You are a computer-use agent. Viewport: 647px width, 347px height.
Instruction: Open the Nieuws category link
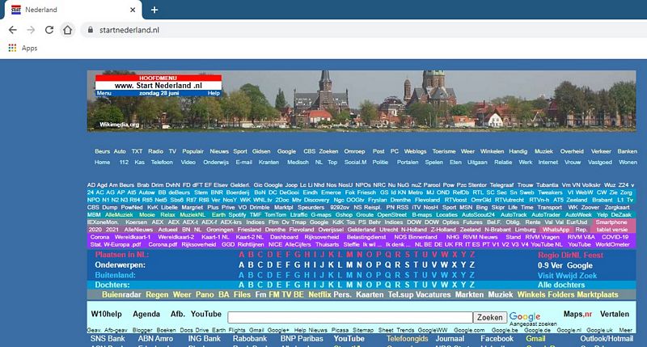pyautogui.click(x=218, y=151)
